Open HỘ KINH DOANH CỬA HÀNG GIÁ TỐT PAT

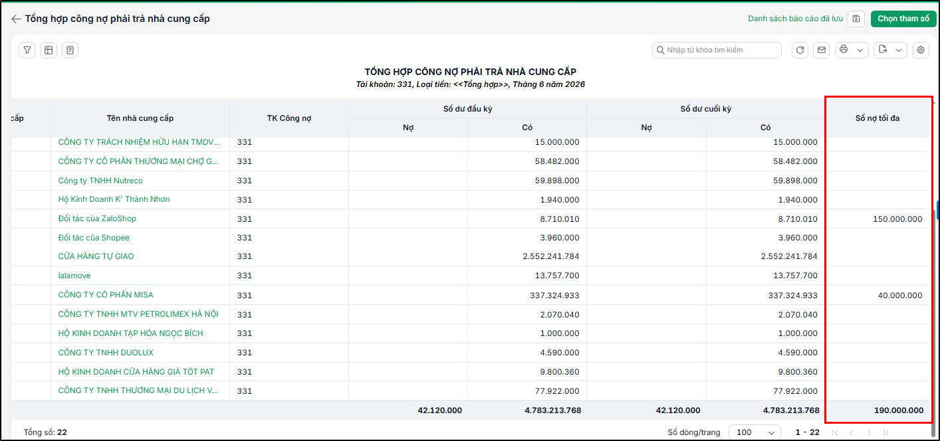(136, 372)
